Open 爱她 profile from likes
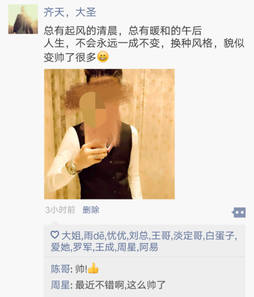The image size is (254, 297). 60,247
